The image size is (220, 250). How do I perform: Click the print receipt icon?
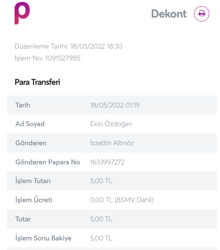pyautogui.click(x=201, y=14)
